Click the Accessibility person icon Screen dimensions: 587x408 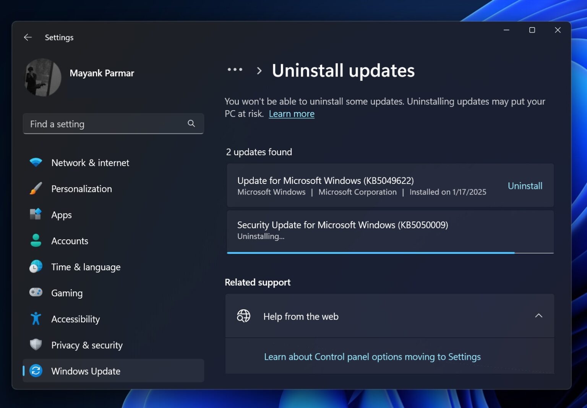36,319
